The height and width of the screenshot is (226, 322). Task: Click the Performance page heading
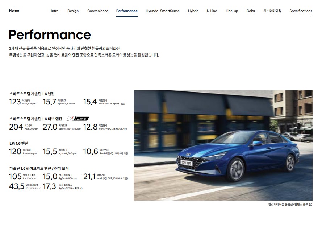pyautogui.click(x=50, y=34)
